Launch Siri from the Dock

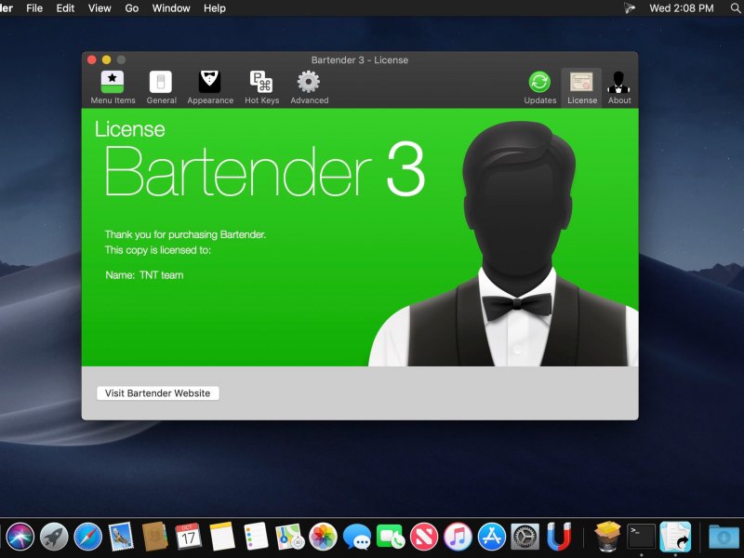20,537
